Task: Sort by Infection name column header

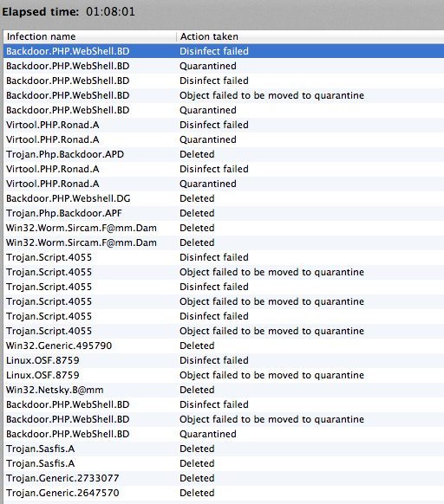Action: [x=90, y=36]
